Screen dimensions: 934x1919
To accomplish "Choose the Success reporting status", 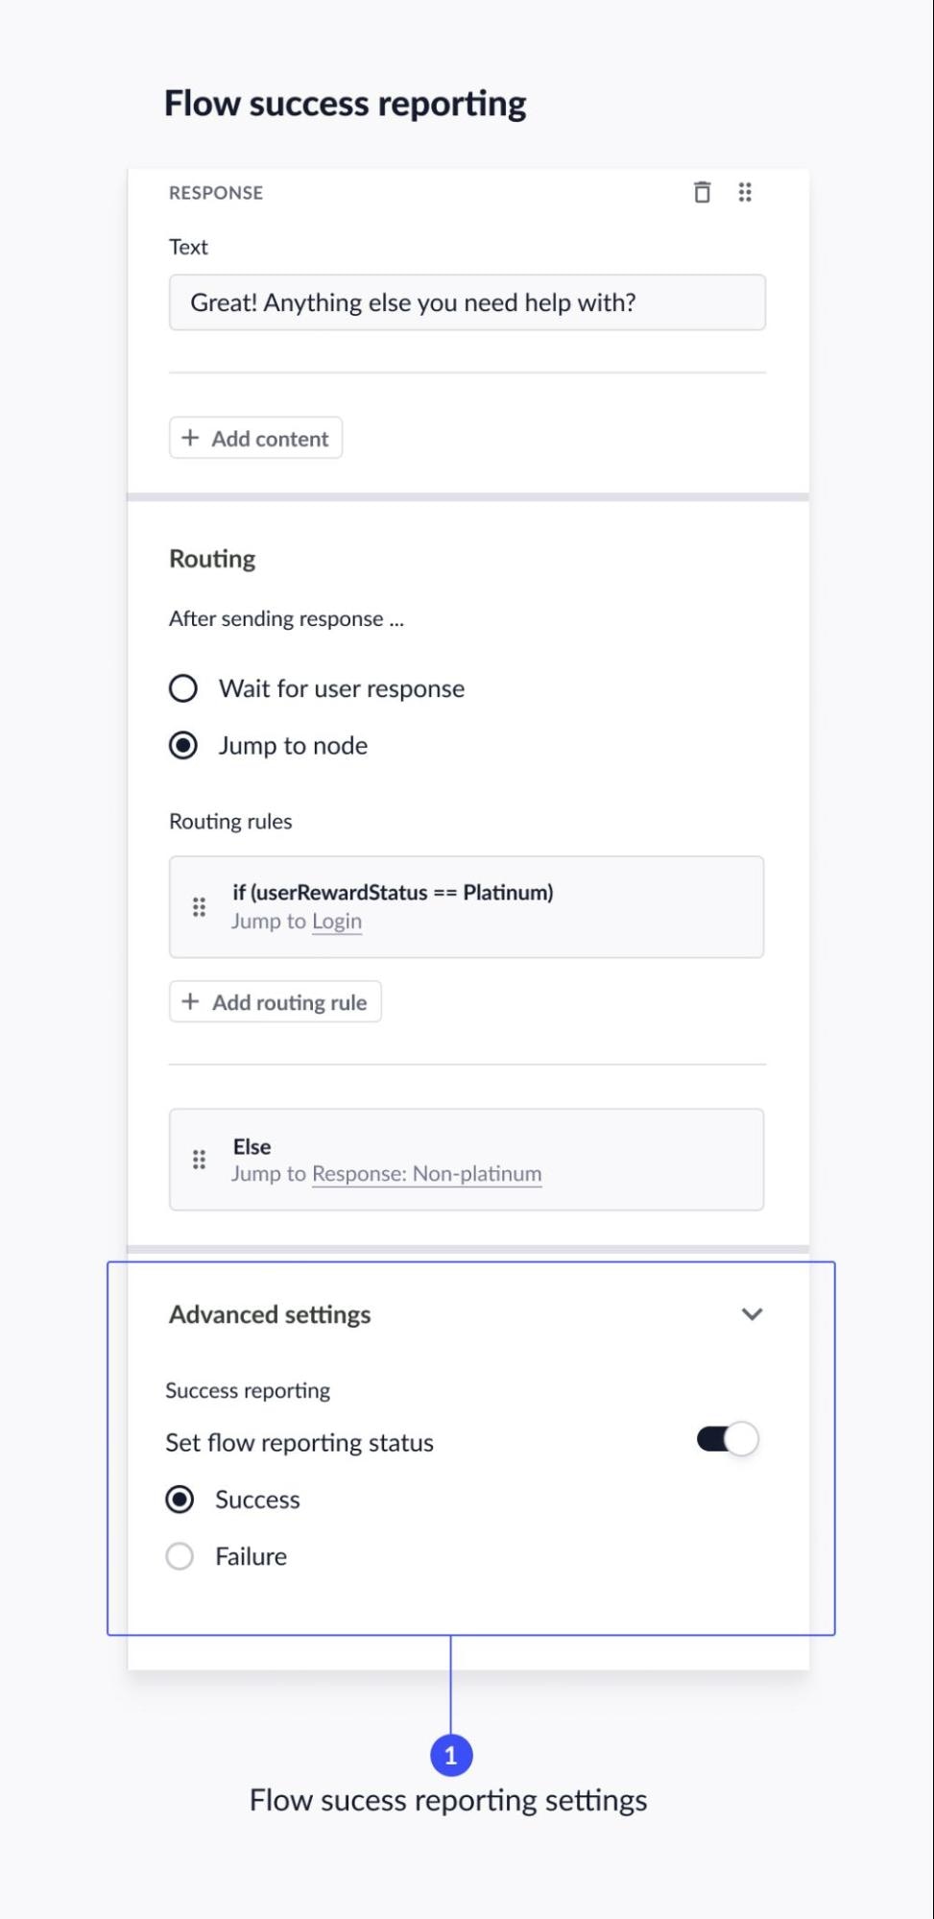I will (x=180, y=1499).
